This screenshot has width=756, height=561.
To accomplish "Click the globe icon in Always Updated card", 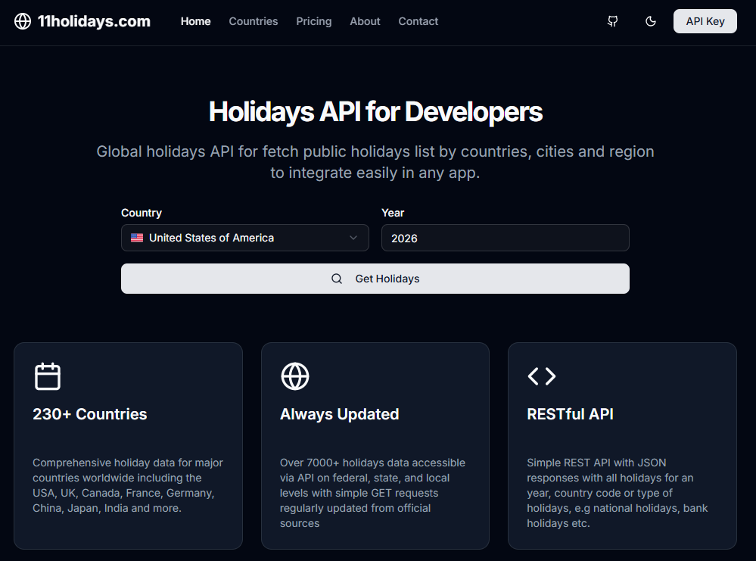I will 295,376.
